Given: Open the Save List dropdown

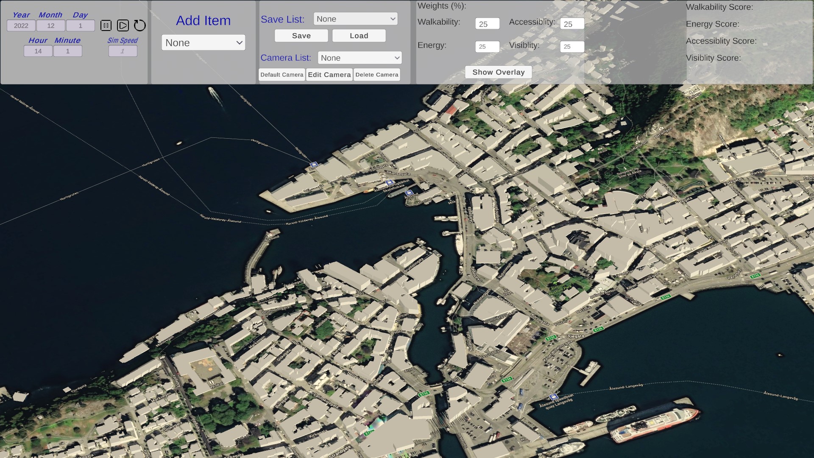Looking at the screenshot, I should coord(355,19).
